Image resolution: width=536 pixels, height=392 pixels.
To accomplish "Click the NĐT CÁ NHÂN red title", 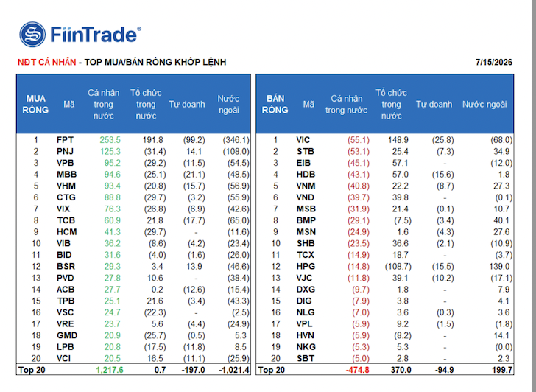I will [x=47, y=62].
